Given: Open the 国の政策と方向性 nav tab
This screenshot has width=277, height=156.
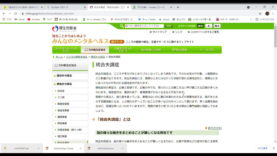Looking at the screenshot, I should tap(151, 50).
